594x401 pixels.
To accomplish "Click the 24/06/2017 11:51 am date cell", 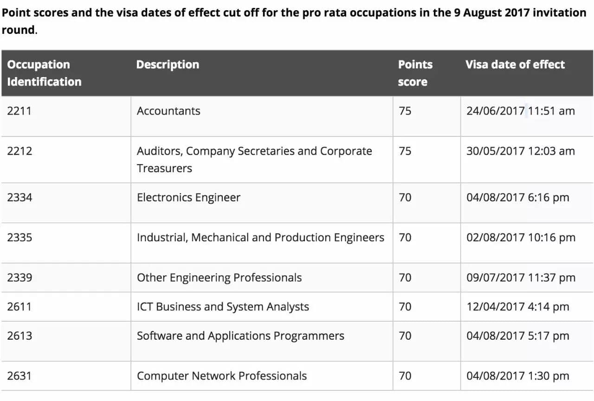I will [527, 116].
